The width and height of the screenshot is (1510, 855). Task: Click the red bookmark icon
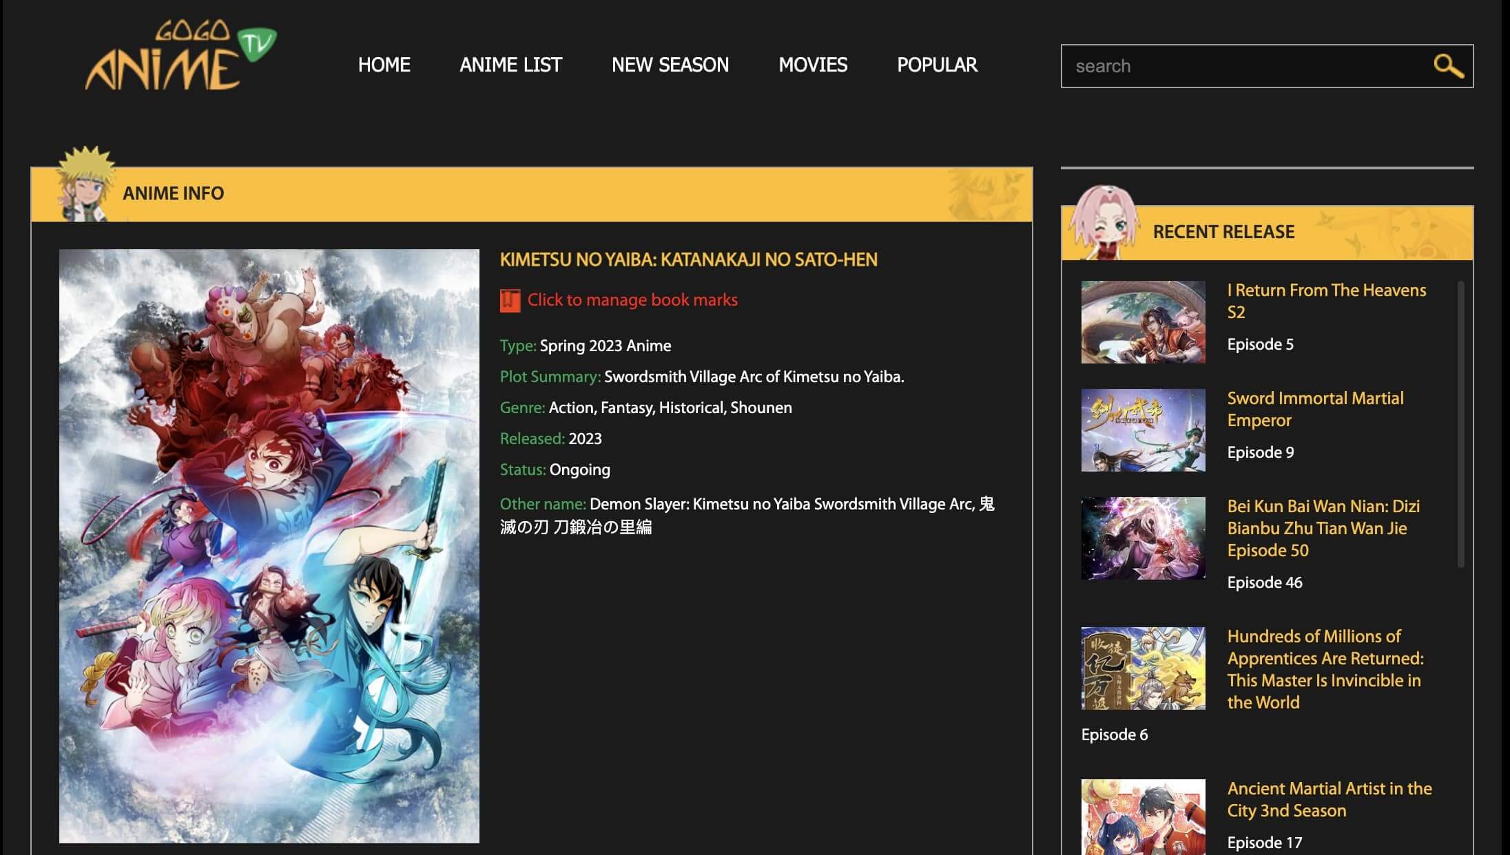click(510, 301)
